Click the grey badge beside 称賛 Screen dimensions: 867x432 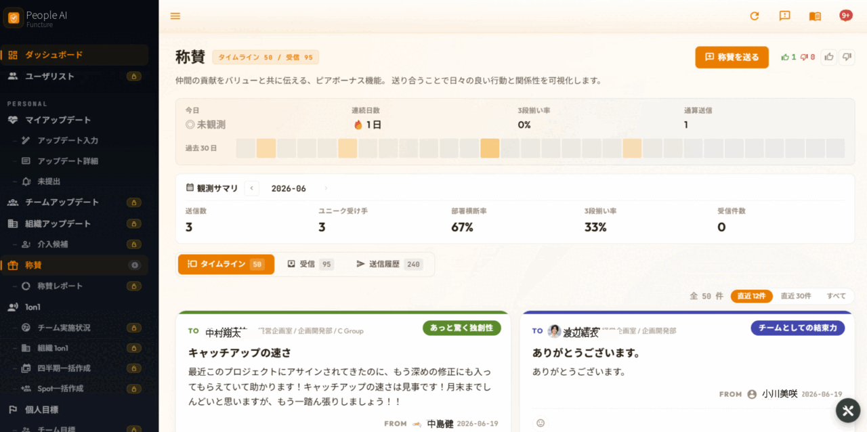(135, 265)
